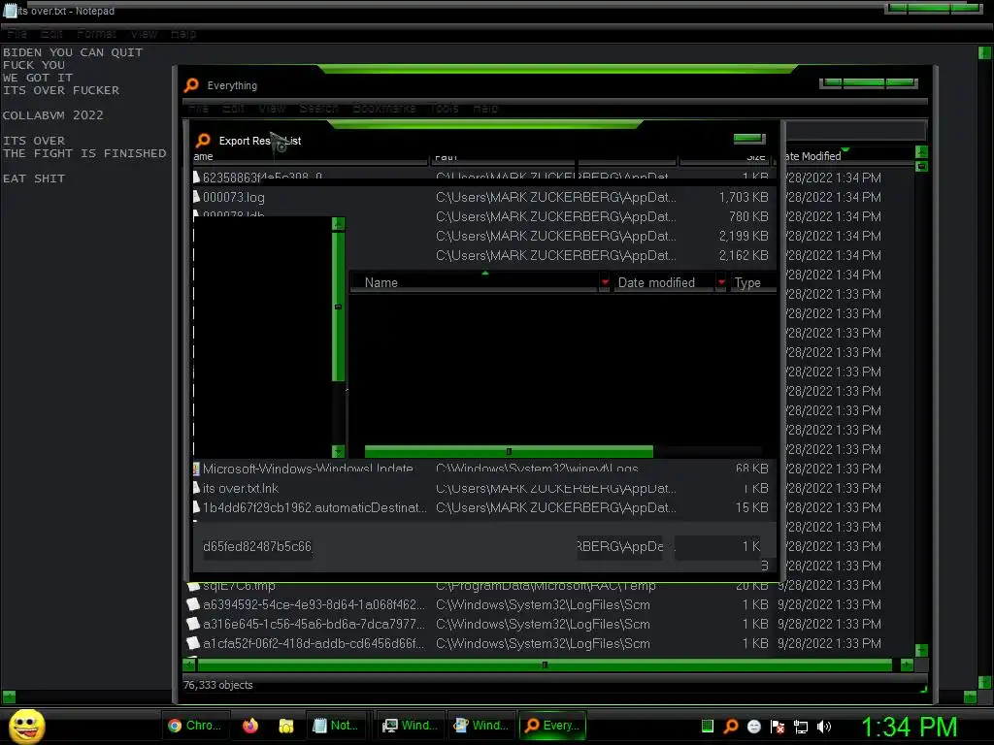Open the file explorer folder taskbar icon
994x745 pixels.
coord(286,726)
